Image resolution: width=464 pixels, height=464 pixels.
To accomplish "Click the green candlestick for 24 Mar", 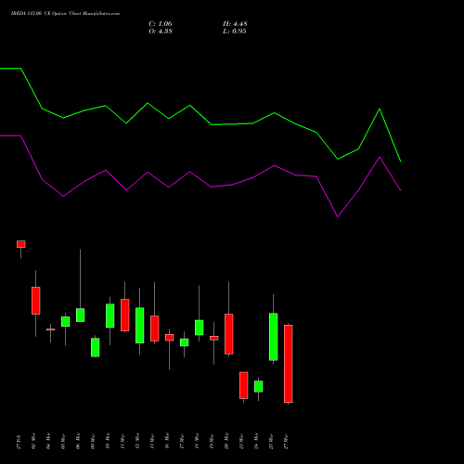I will click(x=259, y=386).
